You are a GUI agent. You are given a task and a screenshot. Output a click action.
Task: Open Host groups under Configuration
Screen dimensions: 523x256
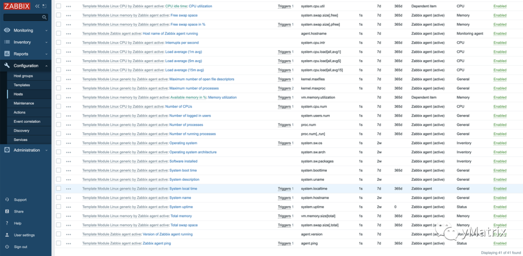click(23, 76)
